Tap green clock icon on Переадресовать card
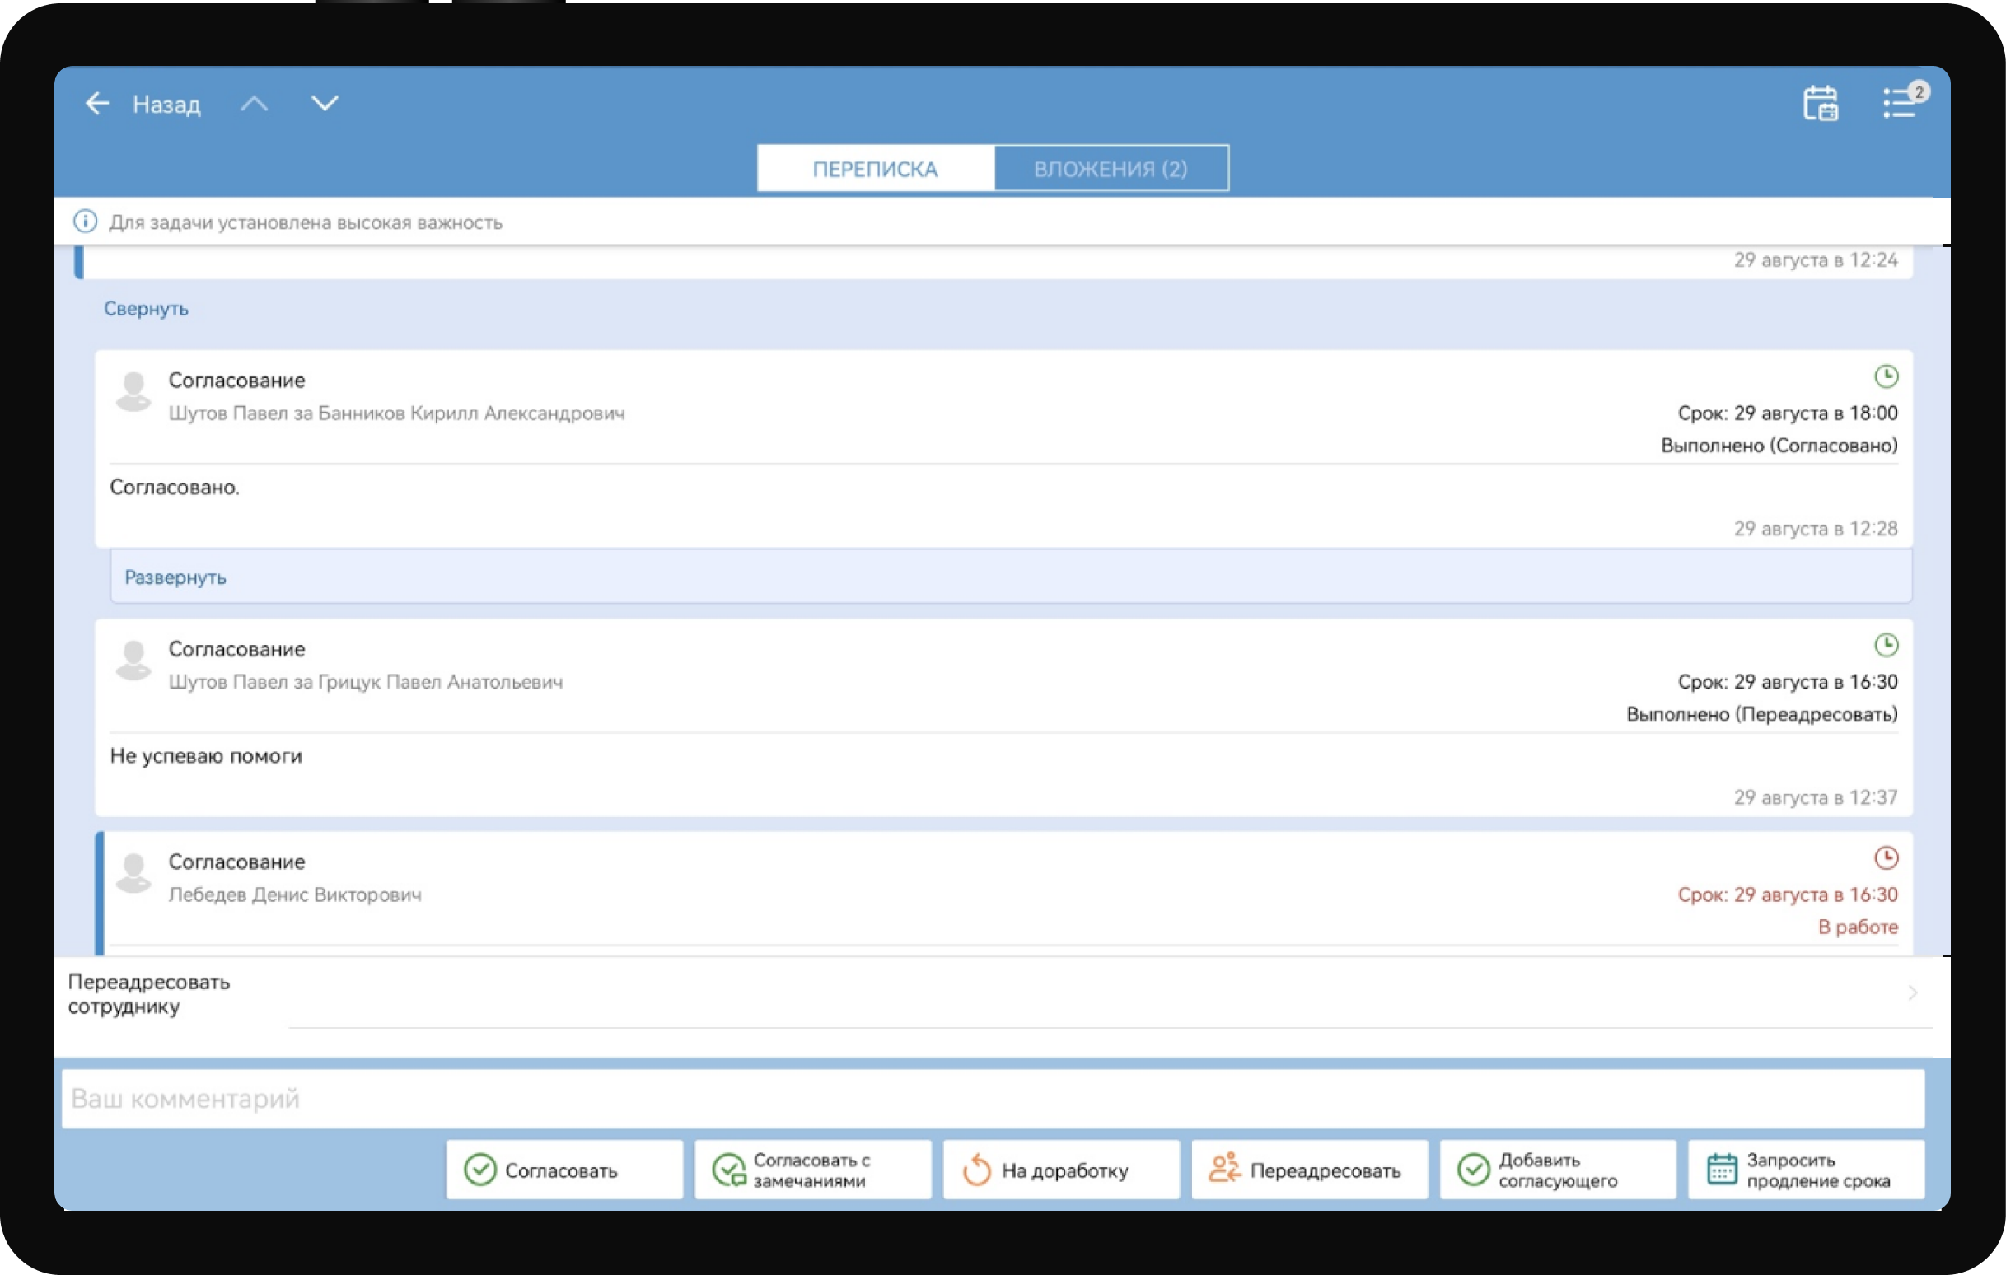 (x=1886, y=646)
